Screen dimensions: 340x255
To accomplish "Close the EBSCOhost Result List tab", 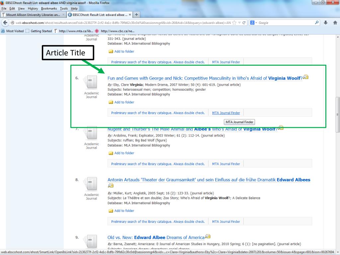I will 130,15.
